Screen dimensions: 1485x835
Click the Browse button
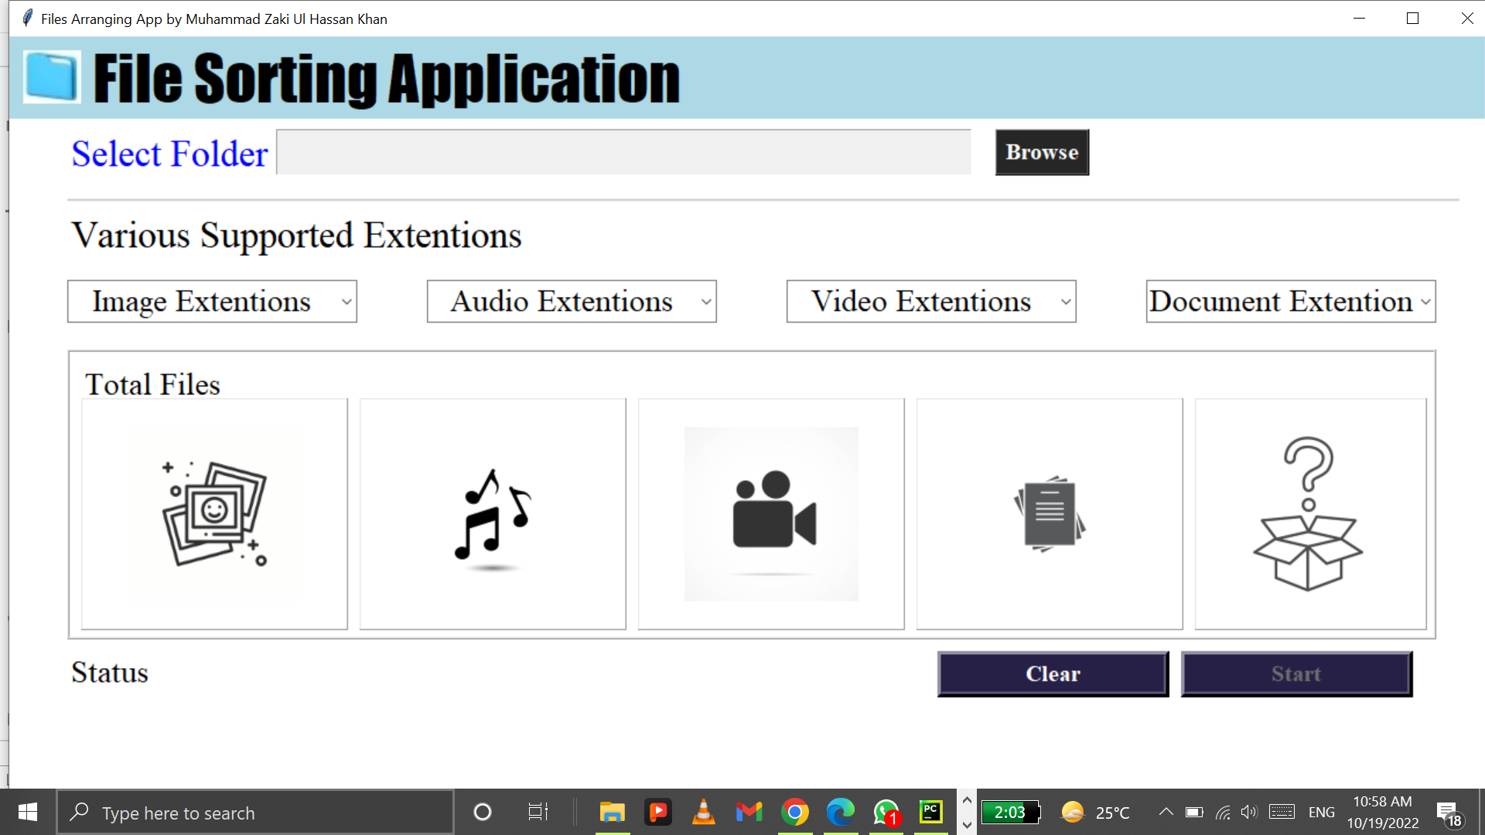pyautogui.click(x=1041, y=152)
